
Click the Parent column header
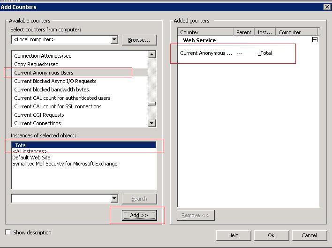click(x=244, y=32)
